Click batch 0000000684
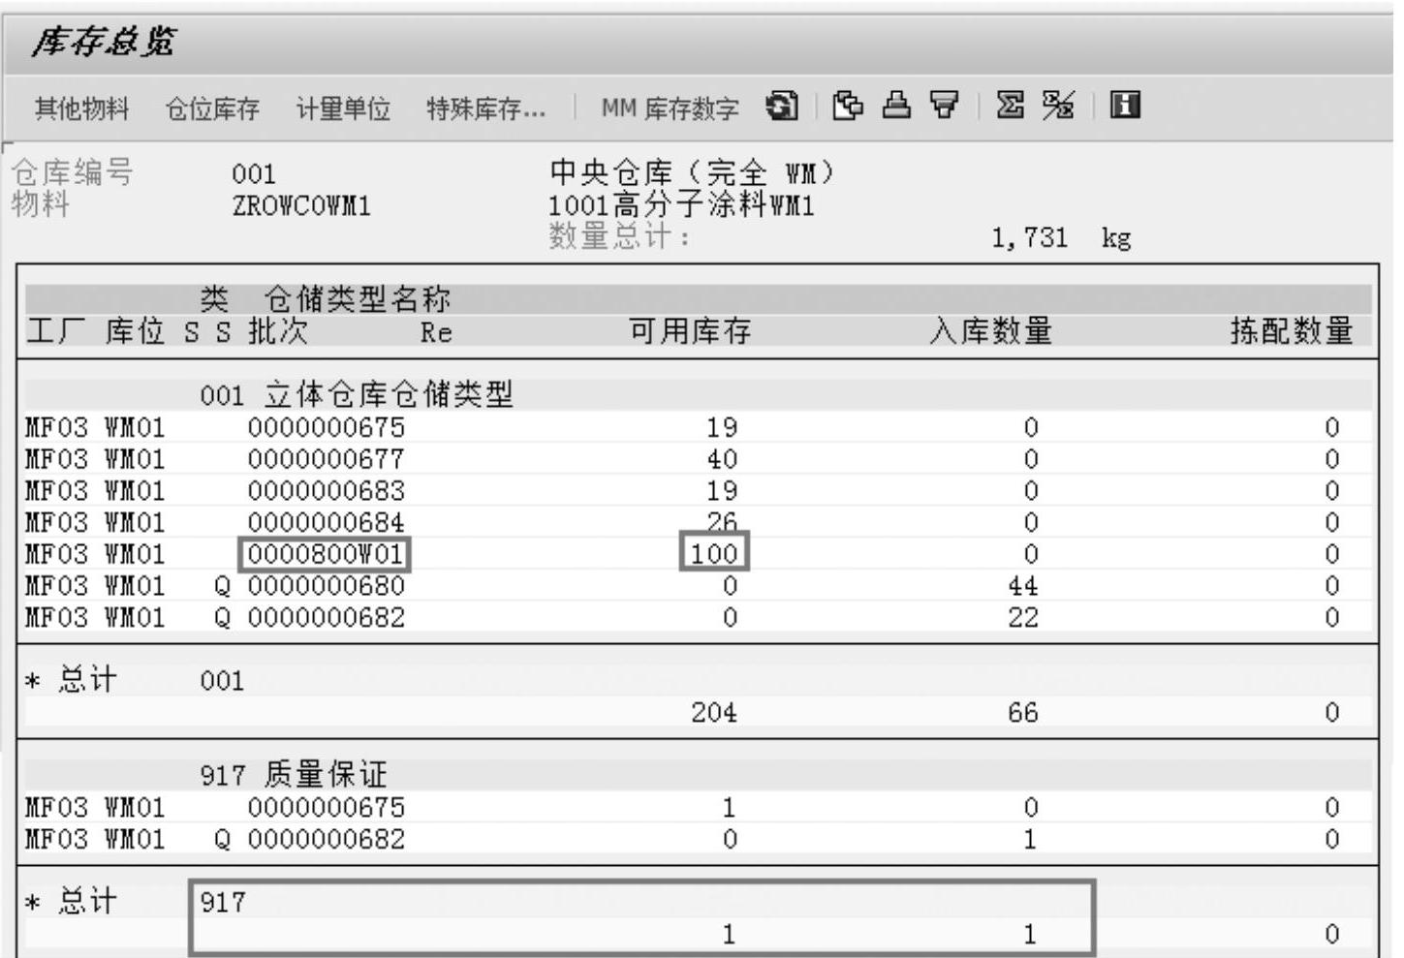 point(327,522)
